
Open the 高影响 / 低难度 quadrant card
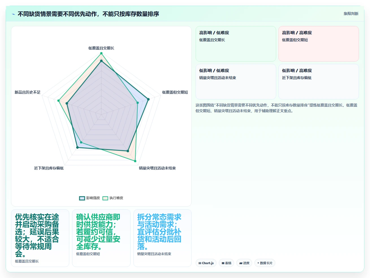[236, 44]
